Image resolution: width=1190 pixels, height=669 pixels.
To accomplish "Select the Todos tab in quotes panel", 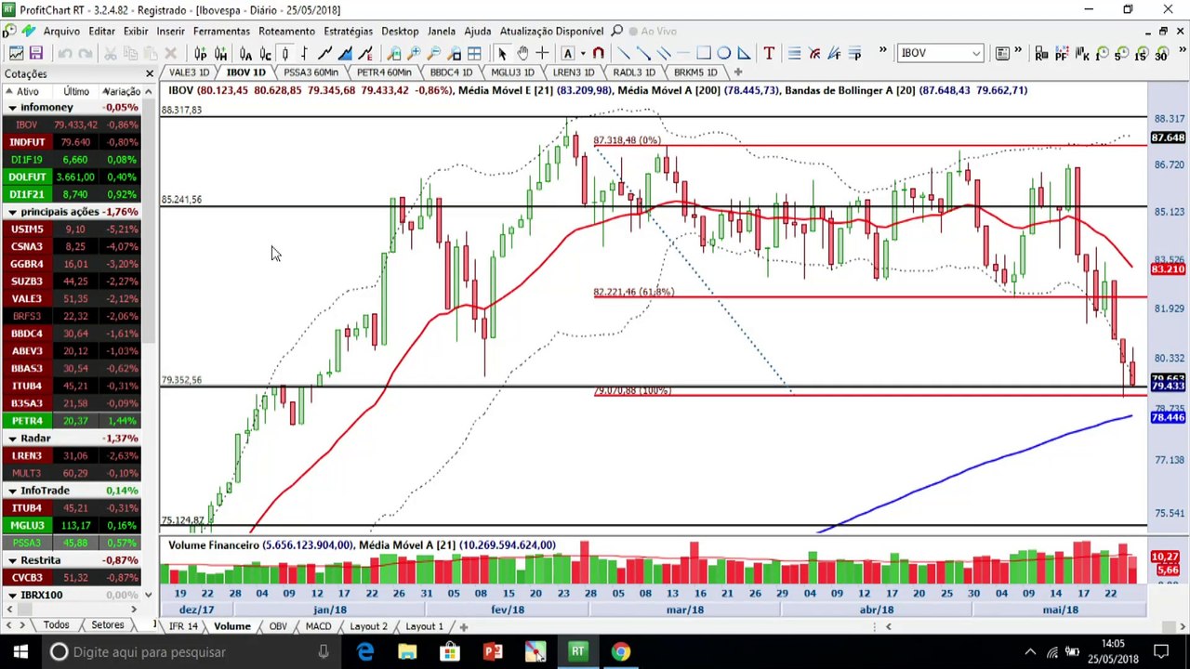I will point(56,625).
